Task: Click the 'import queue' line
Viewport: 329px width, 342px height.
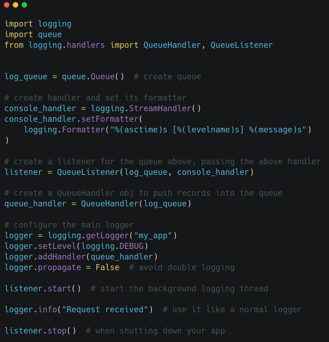Action: point(33,34)
